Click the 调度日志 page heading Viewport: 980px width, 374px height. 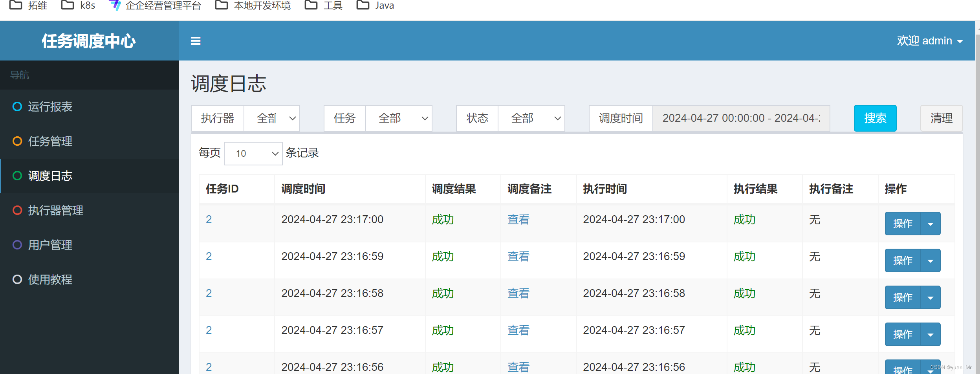[x=229, y=84]
